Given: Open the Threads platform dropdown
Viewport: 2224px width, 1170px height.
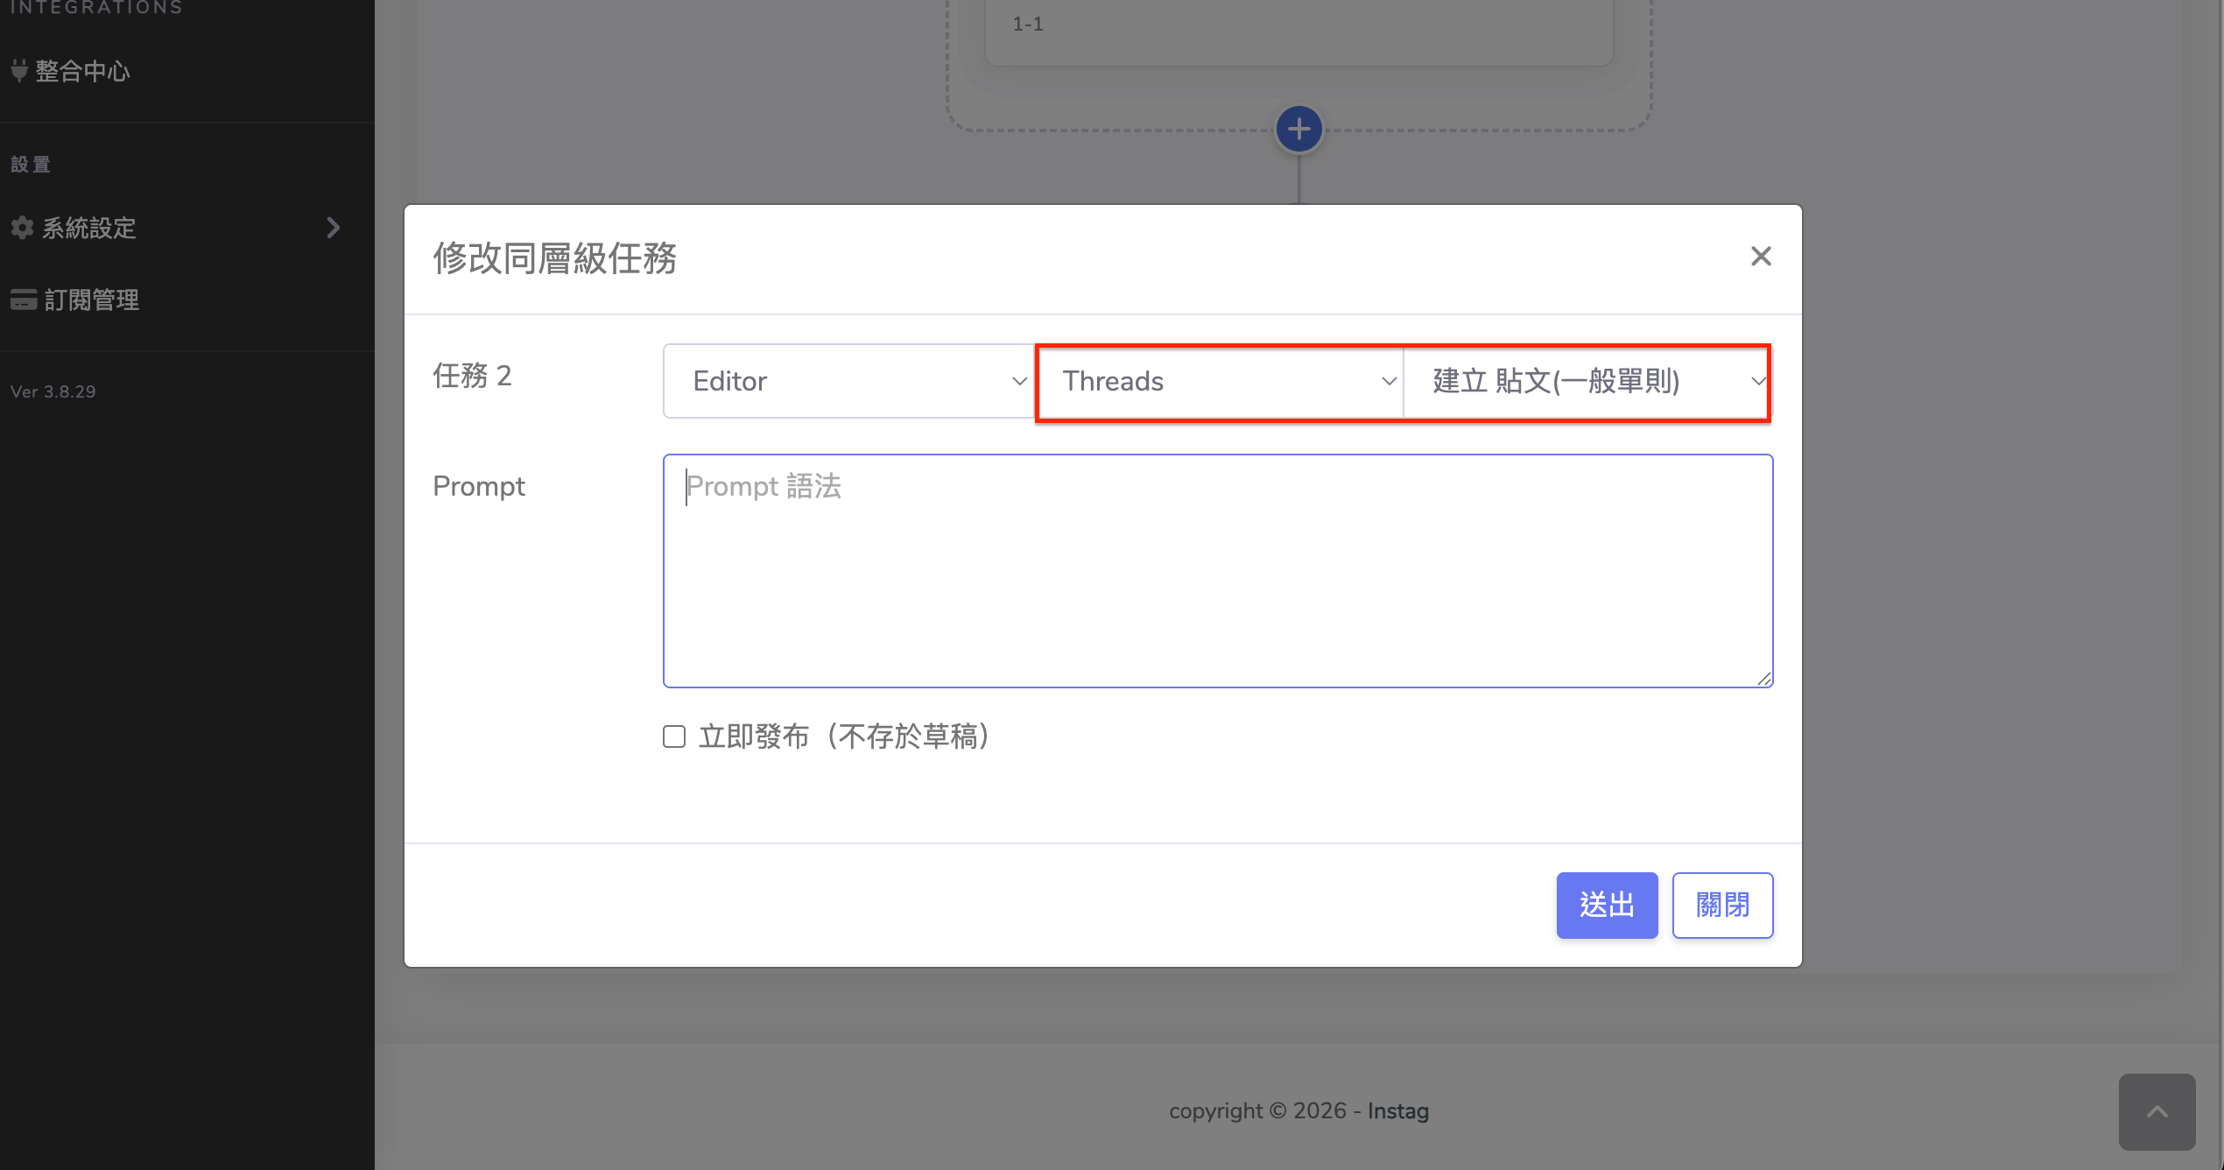Looking at the screenshot, I should pos(1219,381).
